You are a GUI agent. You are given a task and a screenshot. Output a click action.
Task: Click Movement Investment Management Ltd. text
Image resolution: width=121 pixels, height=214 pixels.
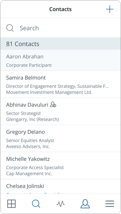tap(49, 92)
